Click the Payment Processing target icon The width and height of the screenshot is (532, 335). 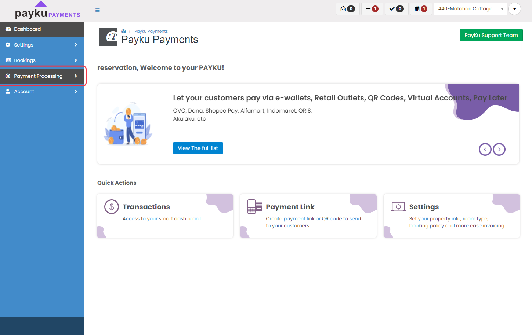coord(8,76)
